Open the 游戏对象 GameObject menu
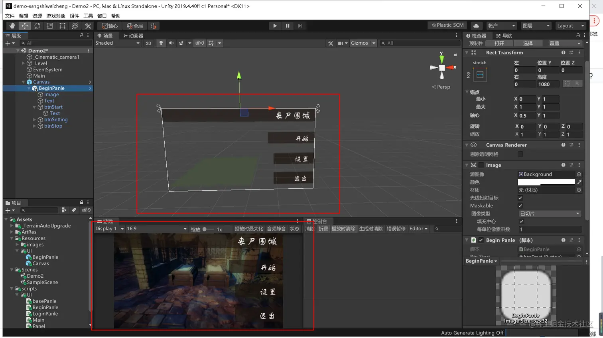Image resolution: width=603 pixels, height=338 pixels. [56, 16]
